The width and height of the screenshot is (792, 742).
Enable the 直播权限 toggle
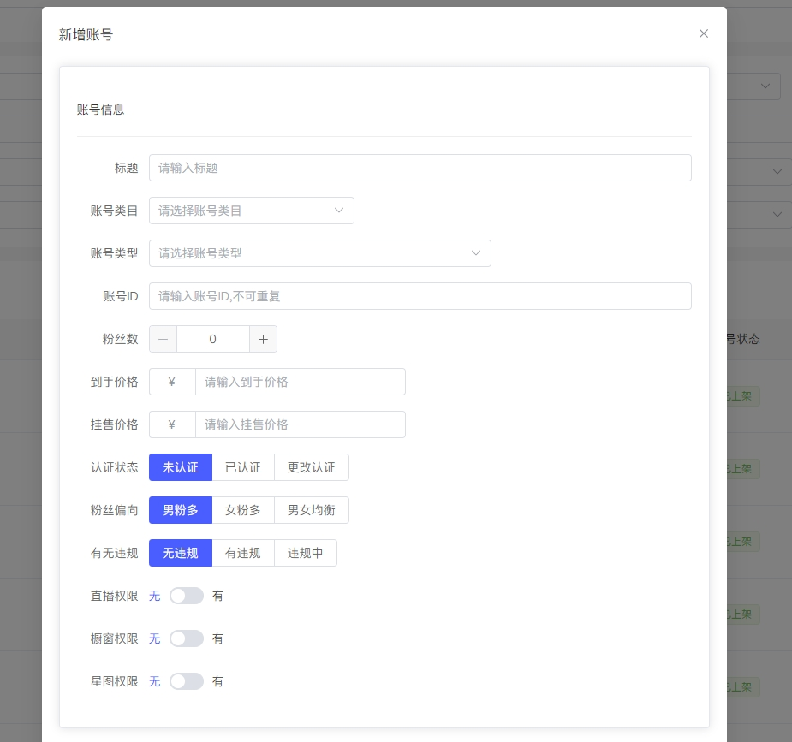[x=187, y=596]
